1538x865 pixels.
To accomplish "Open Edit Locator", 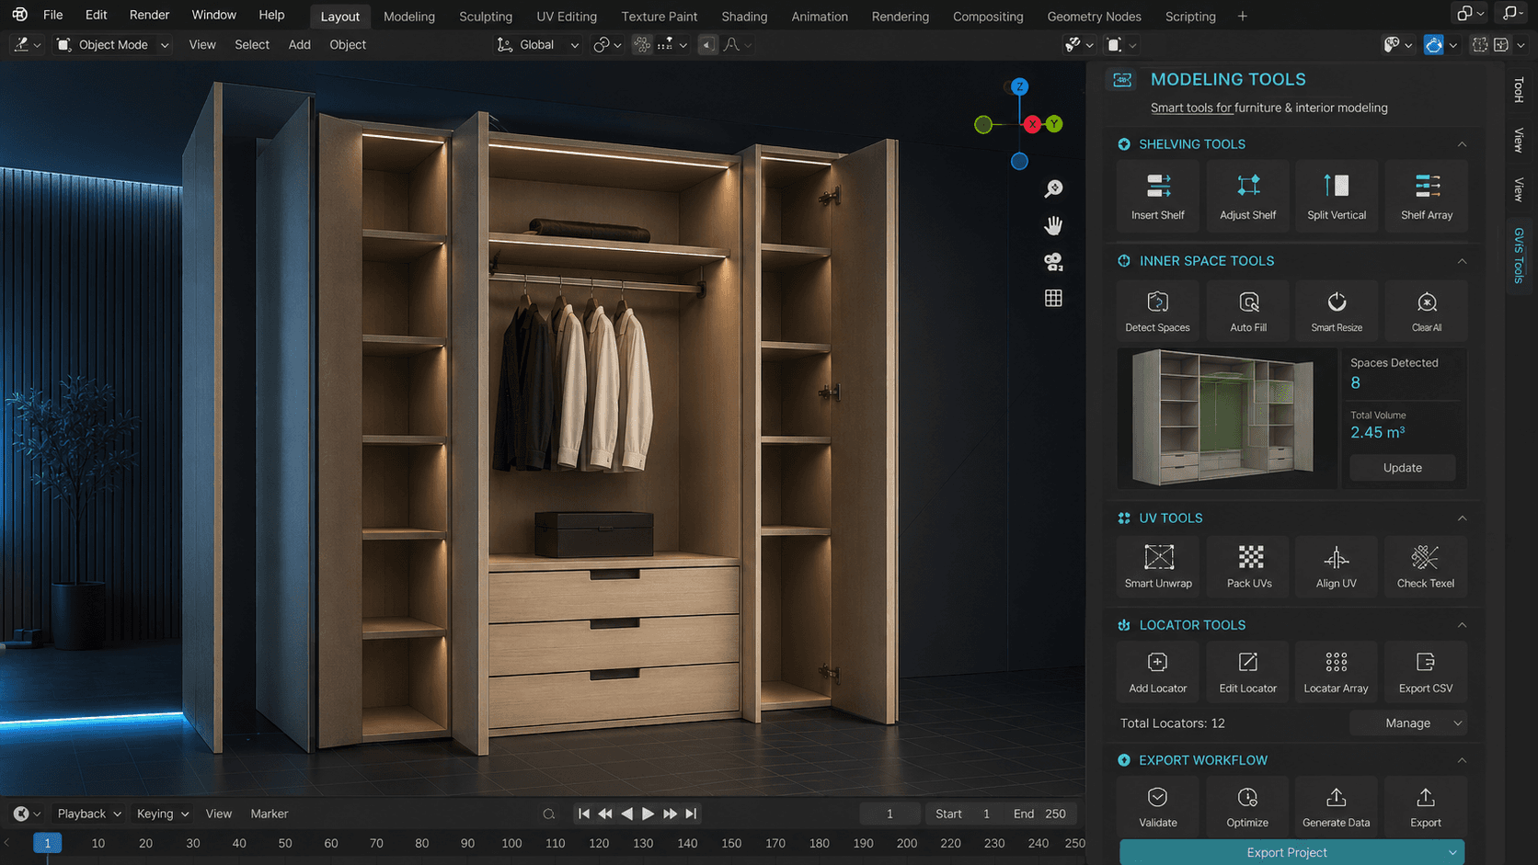I will pos(1247,672).
